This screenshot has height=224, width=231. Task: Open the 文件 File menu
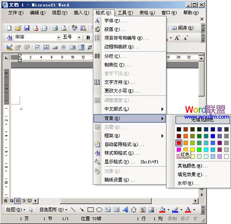pos(16,13)
